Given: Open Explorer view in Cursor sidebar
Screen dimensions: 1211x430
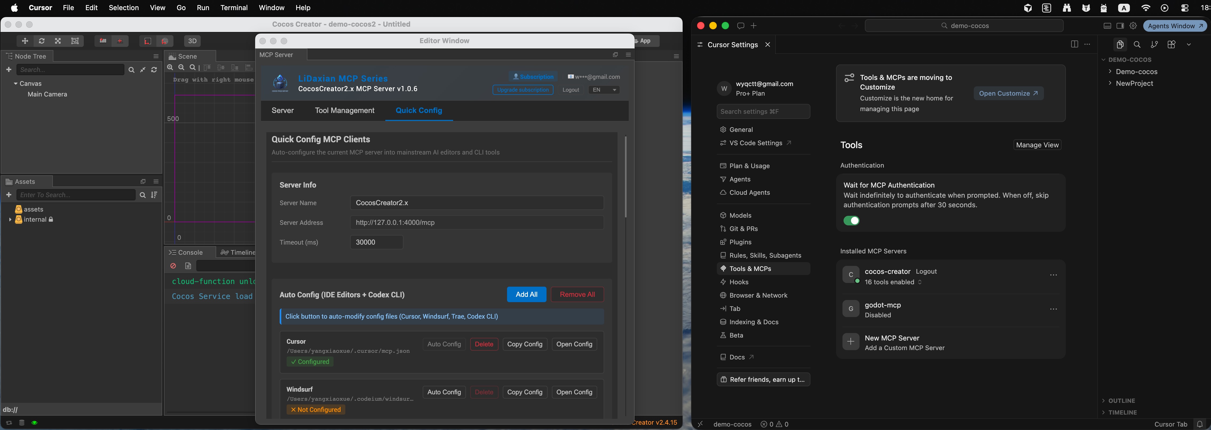Looking at the screenshot, I should pos(1120,44).
